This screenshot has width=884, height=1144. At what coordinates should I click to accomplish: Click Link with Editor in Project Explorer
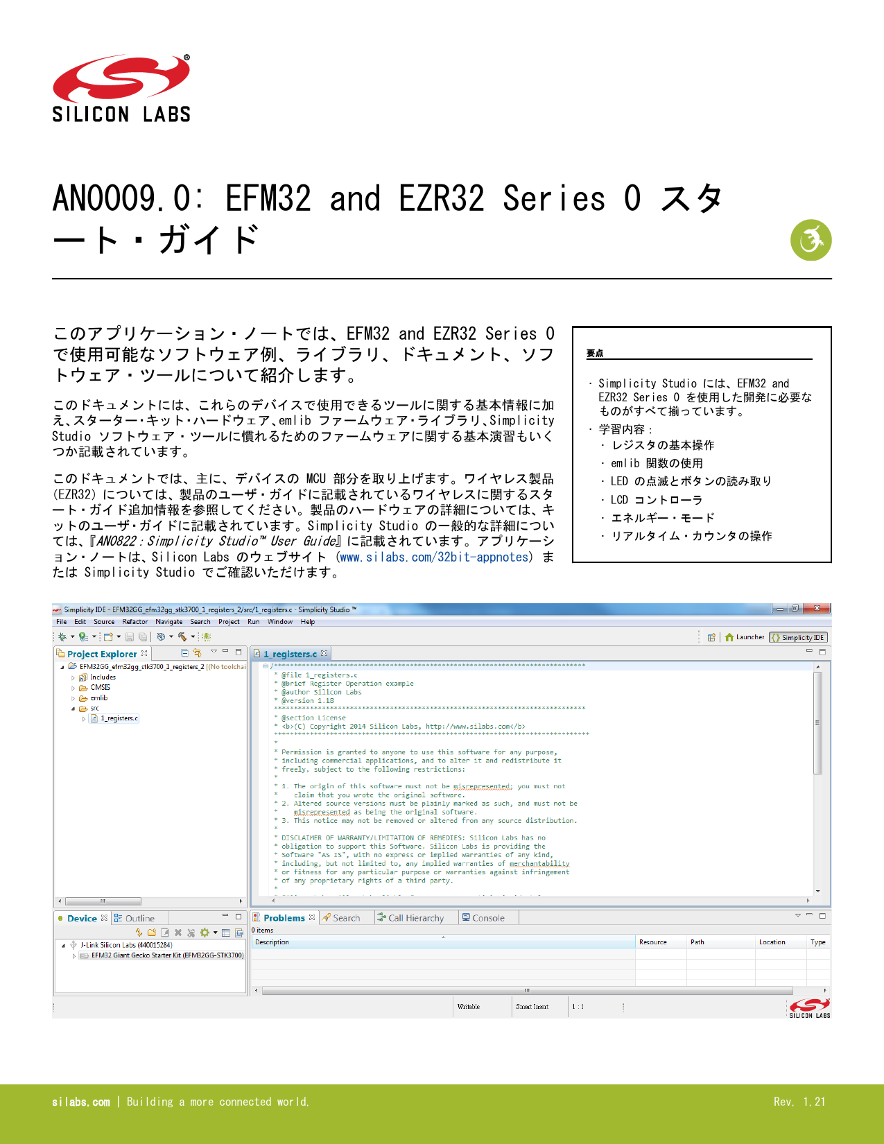(197, 653)
